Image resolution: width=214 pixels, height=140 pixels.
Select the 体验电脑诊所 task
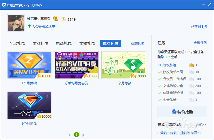click(173, 93)
